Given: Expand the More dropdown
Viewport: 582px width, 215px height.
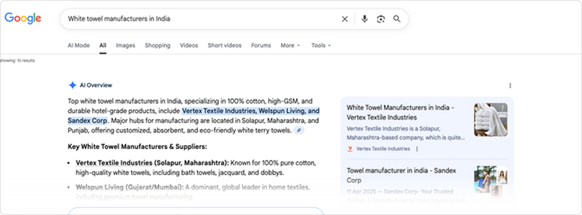Looking at the screenshot, I should click(x=291, y=45).
